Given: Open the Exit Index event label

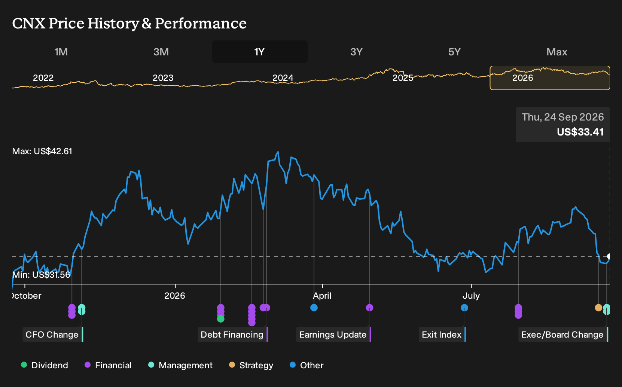Looking at the screenshot, I should (442, 335).
